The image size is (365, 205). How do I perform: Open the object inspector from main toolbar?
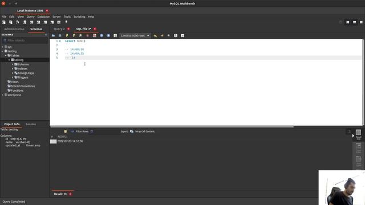tap(18, 22)
